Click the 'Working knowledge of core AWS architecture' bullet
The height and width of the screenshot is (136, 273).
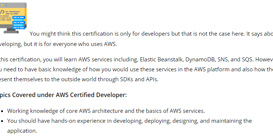(106, 111)
